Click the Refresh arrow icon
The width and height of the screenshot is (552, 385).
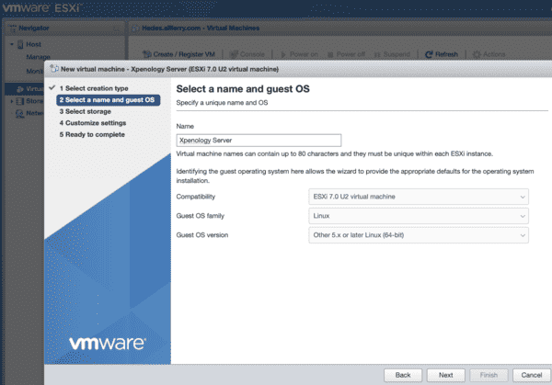tap(429, 54)
